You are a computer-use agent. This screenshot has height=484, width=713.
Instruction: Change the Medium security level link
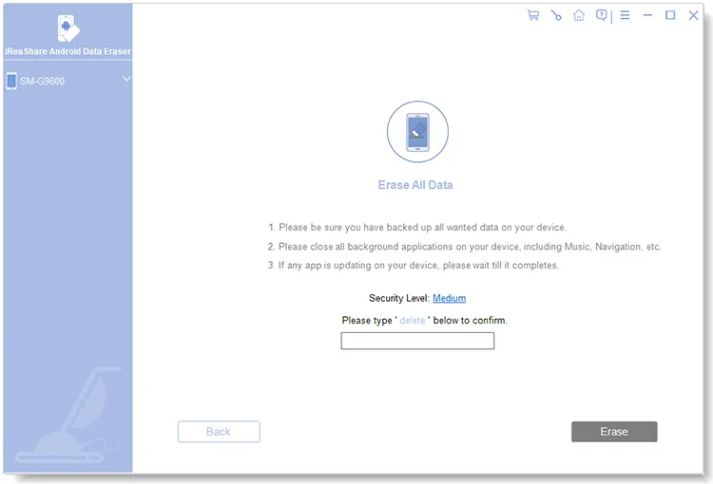click(x=449, y=298)
